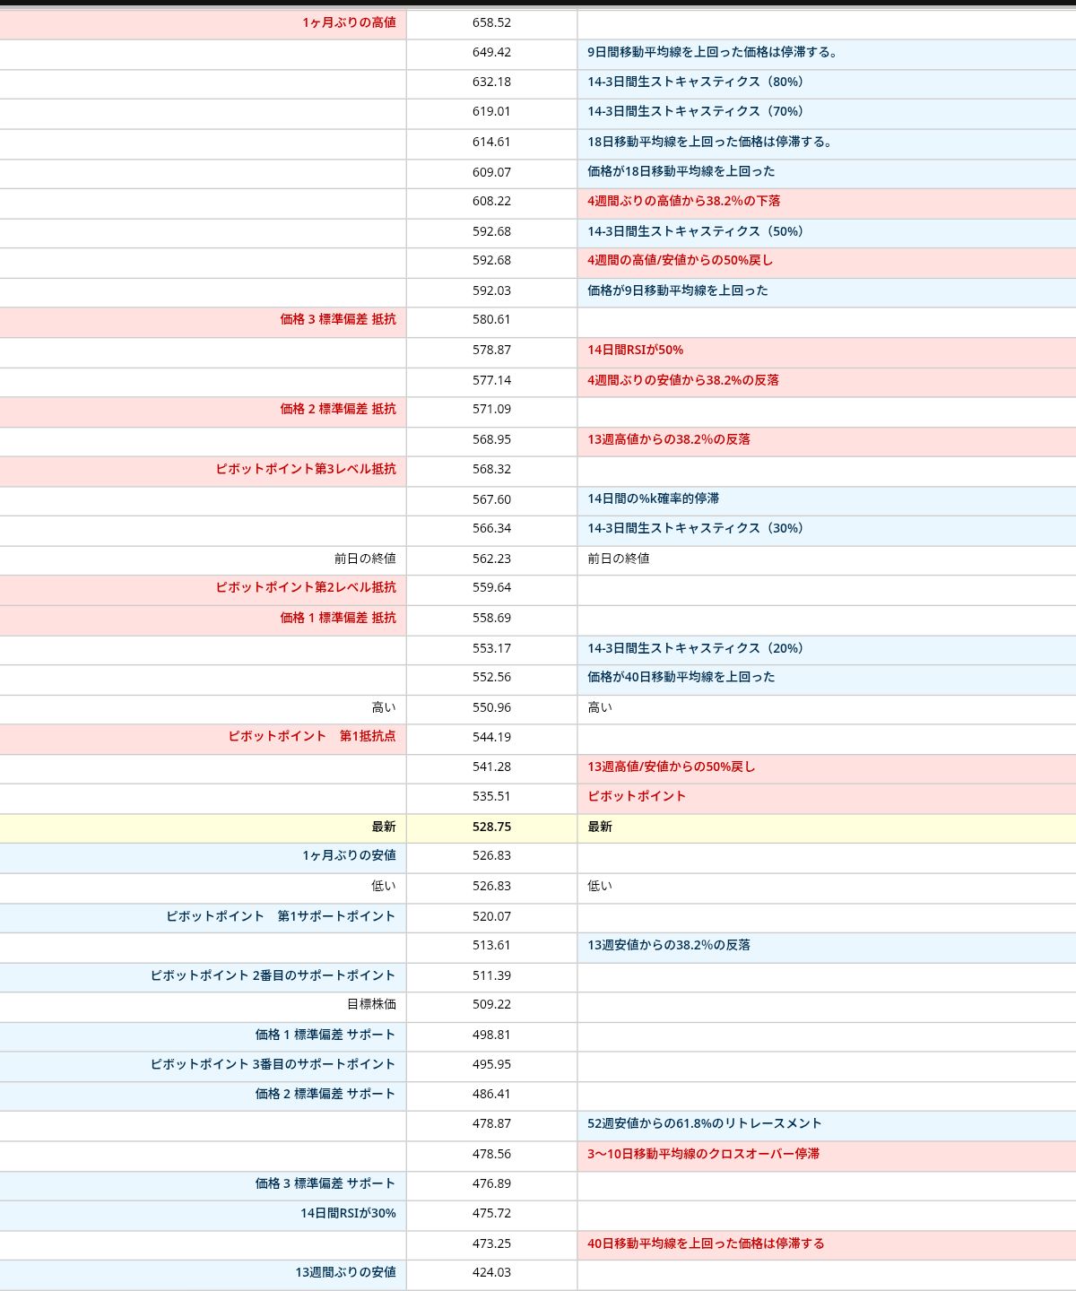The image size is (1076, 1291).
Task: Select the 目標株価 label
Action: (x=371, y=1004)
